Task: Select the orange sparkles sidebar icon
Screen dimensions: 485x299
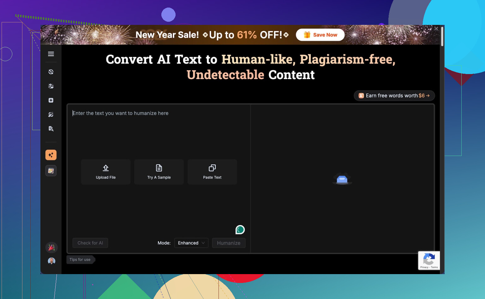Action: [x=51, y=155]
